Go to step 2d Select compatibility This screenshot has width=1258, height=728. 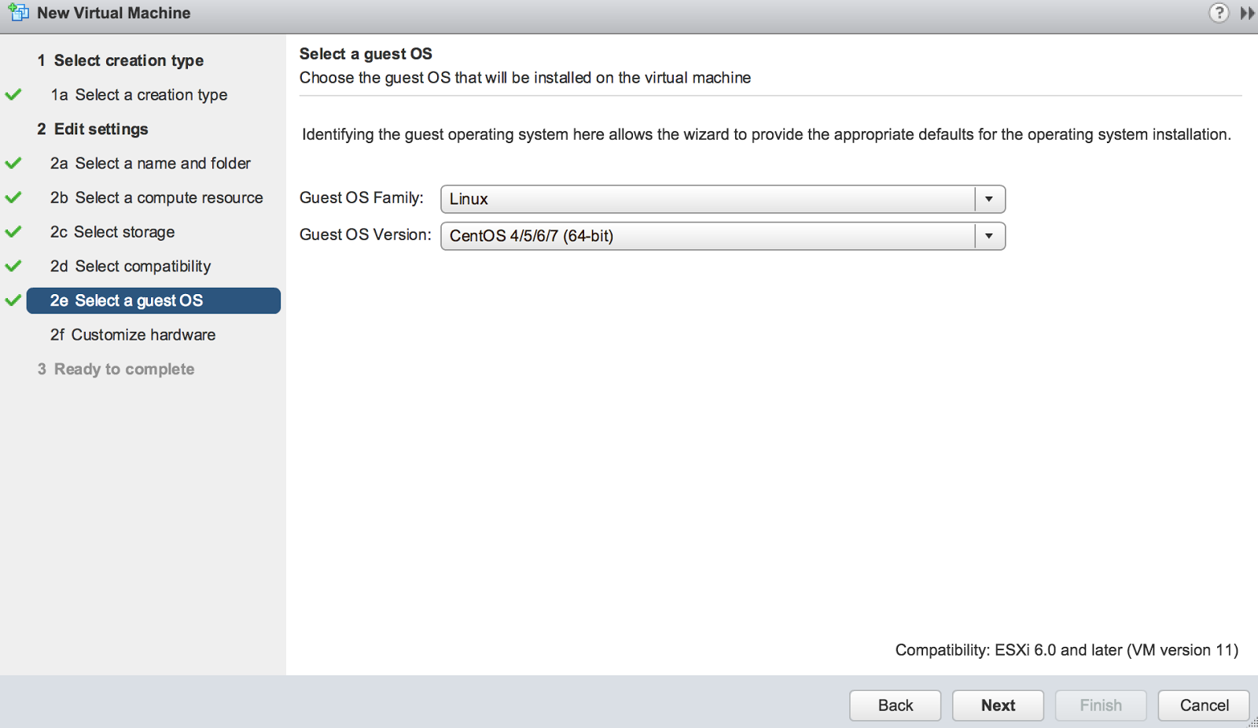[131, 266]
